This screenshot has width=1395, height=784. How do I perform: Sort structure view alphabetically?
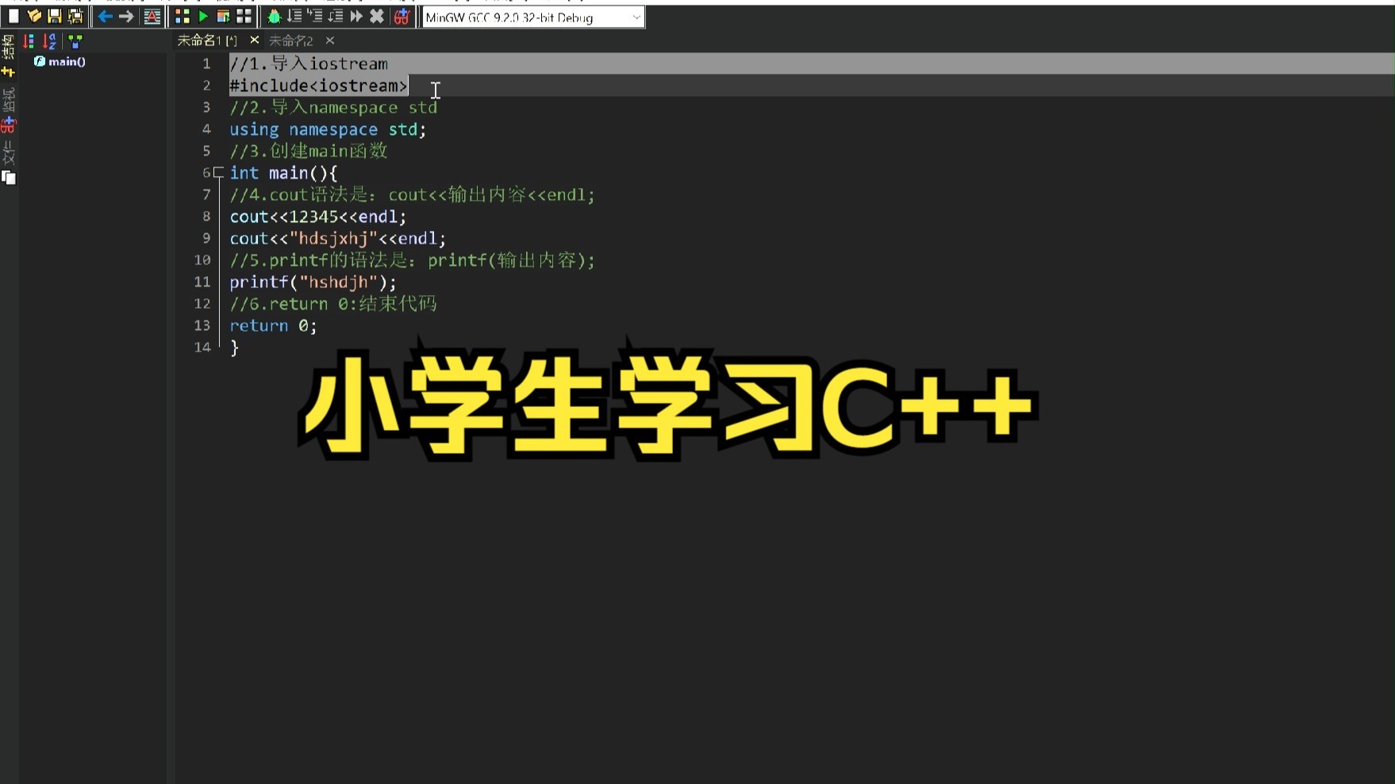[50, 41]
